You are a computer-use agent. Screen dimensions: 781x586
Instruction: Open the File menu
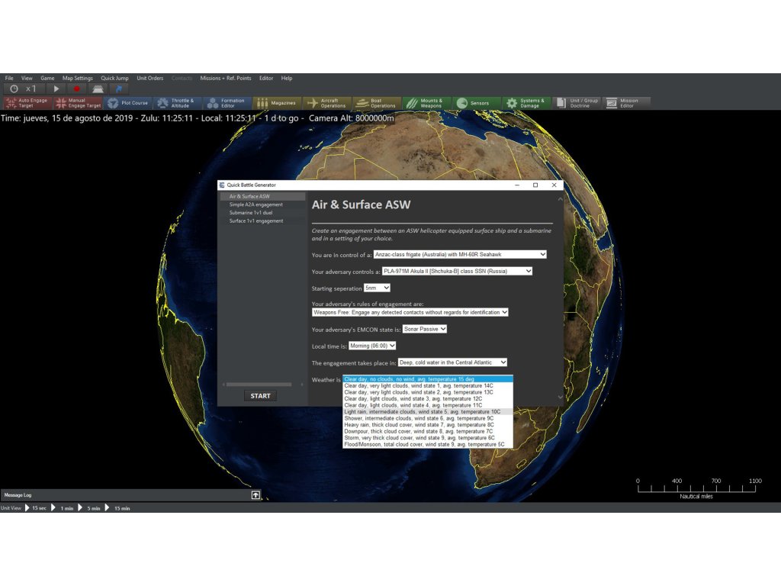[x=9, y=79]
